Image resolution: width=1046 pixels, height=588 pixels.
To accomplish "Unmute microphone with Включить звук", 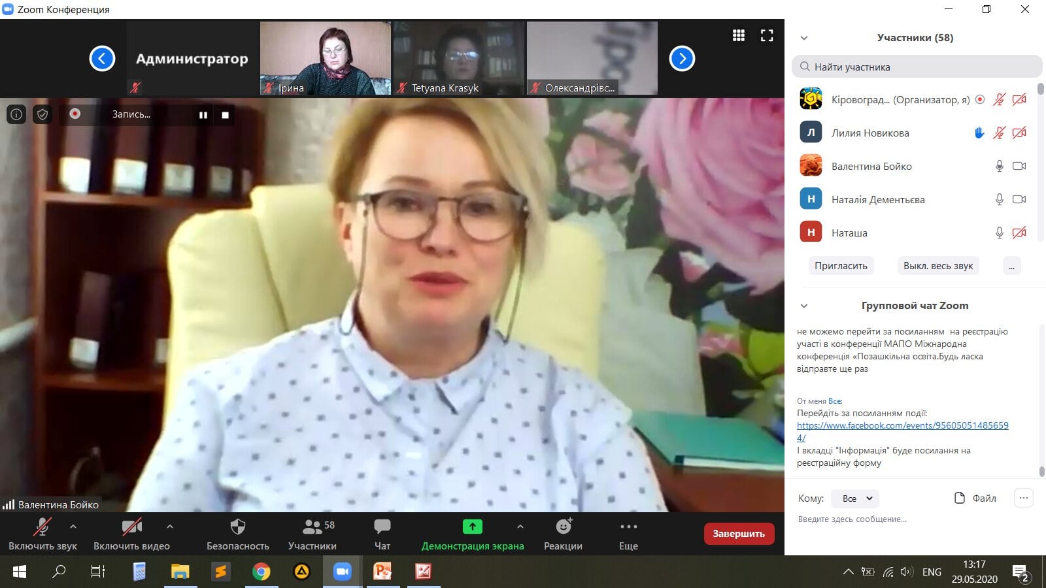I will [x=42, y=534].
